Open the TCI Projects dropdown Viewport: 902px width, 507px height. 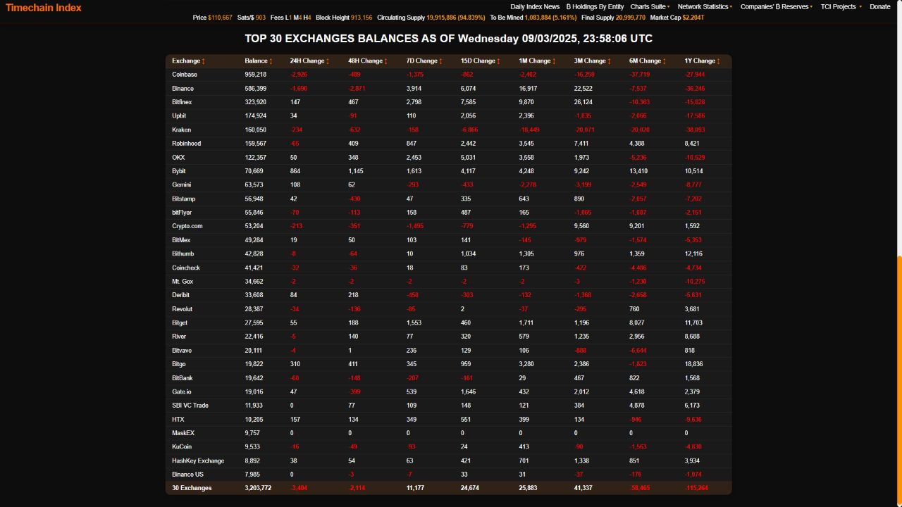[x=841, y=7]
